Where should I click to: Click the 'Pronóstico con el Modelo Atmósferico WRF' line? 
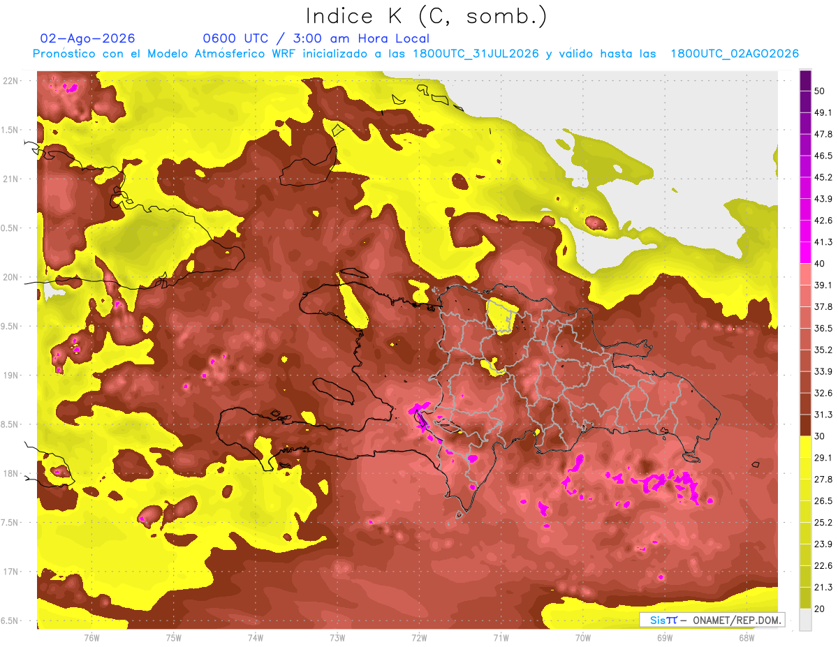[416, 54]
